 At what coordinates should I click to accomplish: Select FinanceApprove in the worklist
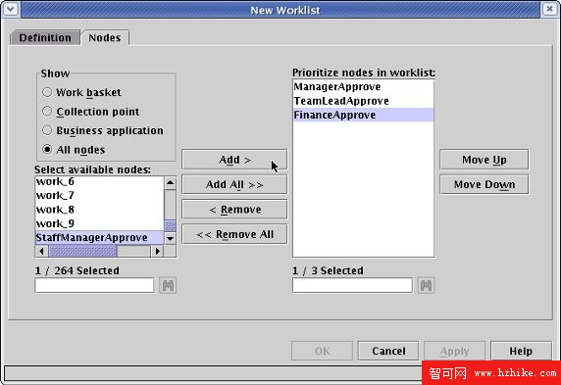tap(363, 115)
